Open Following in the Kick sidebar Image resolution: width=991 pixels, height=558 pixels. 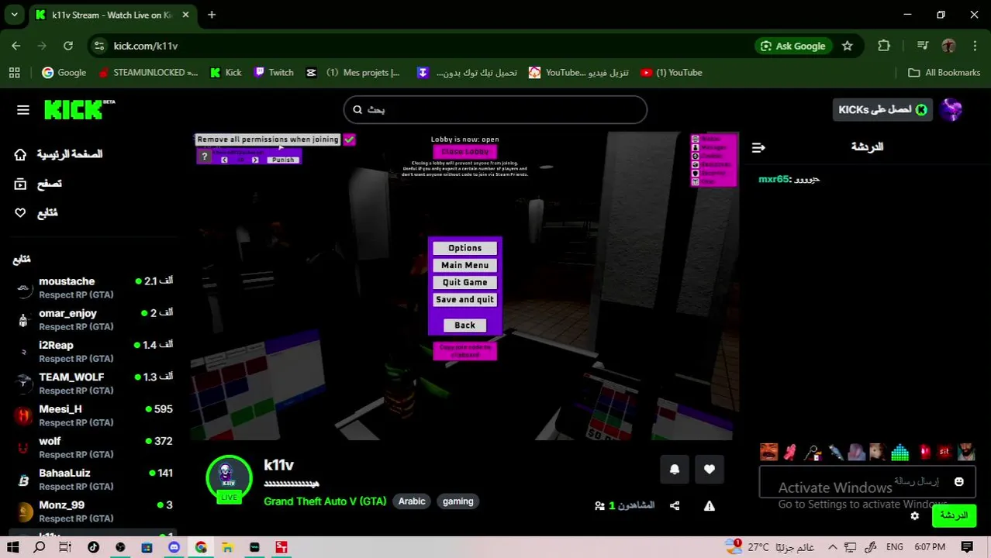tap(36, 213)
